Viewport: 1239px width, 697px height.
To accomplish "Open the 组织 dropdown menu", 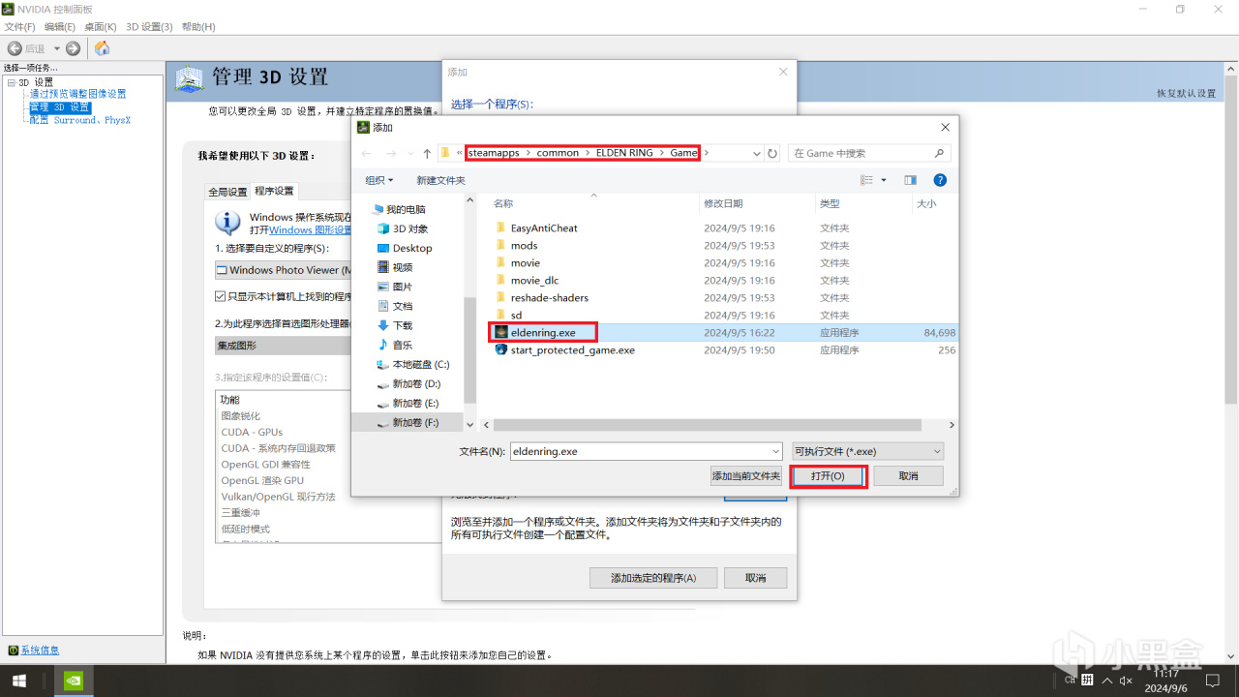I will click(379, 180).
